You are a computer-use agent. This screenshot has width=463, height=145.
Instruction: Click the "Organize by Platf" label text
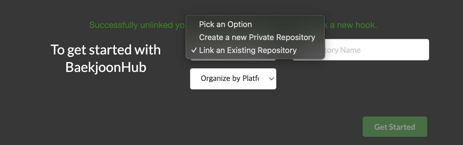[230, 78]
